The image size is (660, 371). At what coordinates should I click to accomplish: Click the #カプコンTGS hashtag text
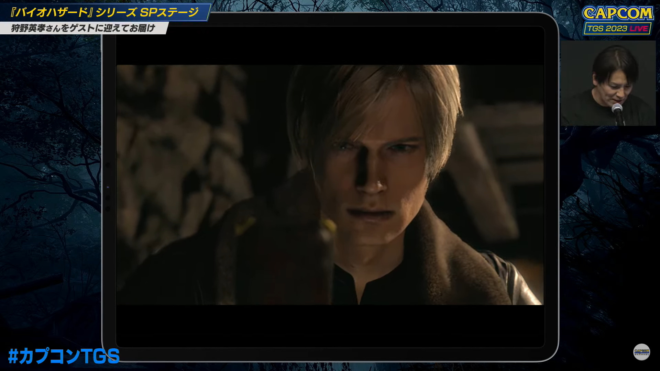click(64, 356)
